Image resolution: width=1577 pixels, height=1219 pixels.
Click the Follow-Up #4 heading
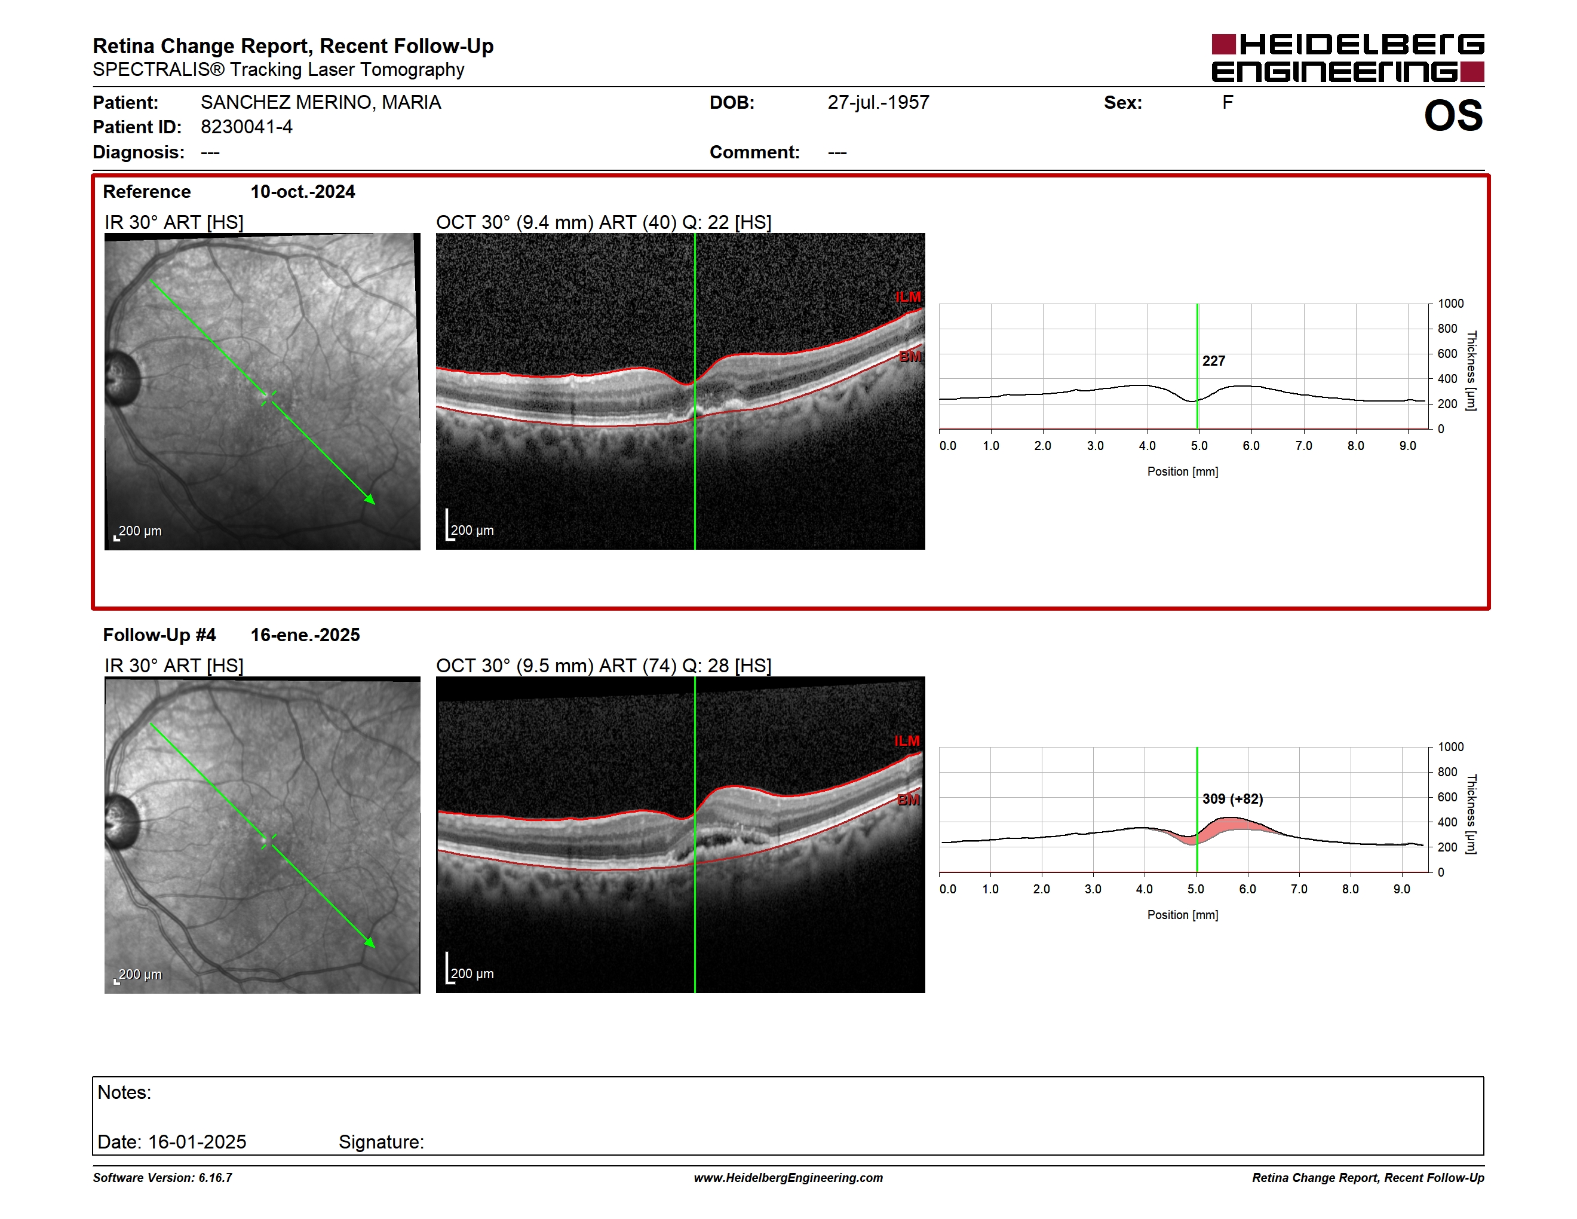point(159,636)
